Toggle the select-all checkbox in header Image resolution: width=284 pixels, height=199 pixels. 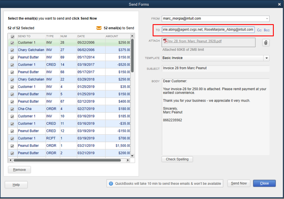pos(12,37)
